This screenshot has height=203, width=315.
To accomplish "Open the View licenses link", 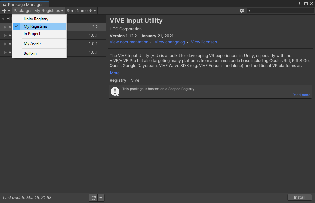I will (x=204, y=42).
